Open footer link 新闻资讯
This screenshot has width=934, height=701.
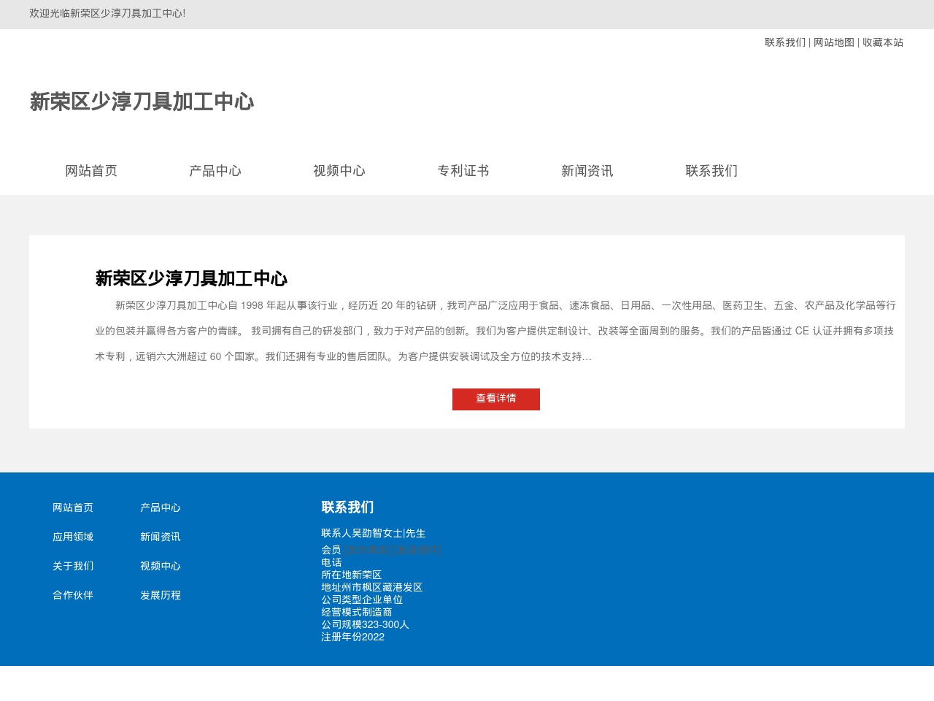(x=161, y=537)
